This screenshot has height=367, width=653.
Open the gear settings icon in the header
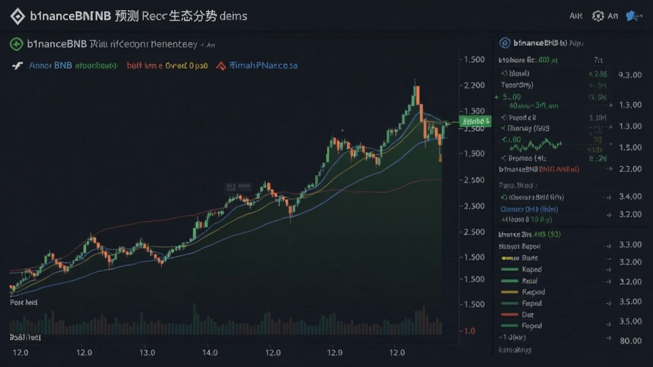pos(598,16)
